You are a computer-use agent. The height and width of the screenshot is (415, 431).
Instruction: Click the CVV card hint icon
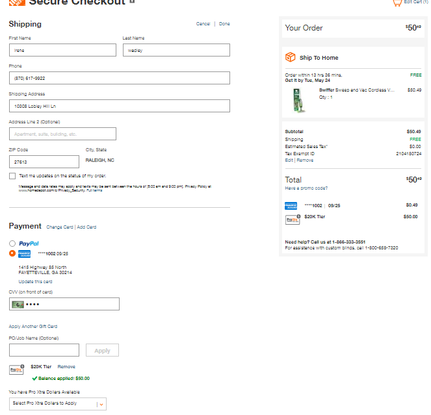click(x=18, y=305)
